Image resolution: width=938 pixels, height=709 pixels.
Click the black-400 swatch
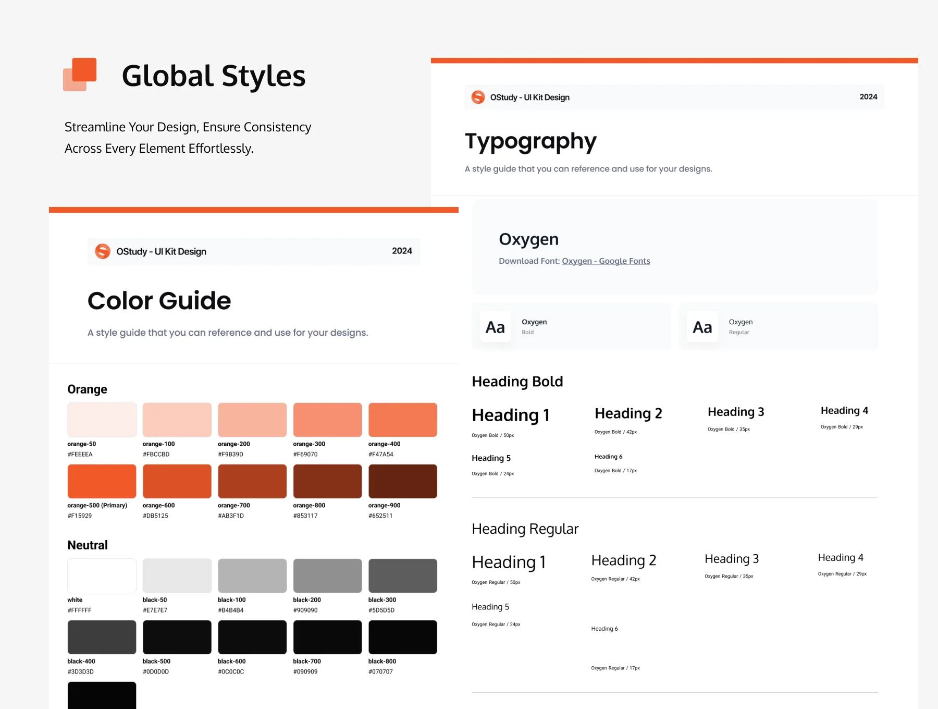102,637
